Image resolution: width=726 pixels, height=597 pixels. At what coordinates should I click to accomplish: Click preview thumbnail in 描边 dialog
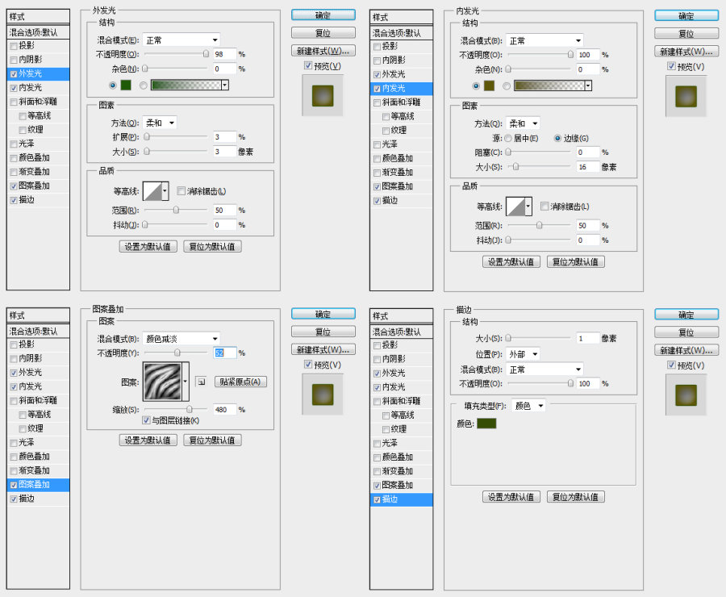[686, 395]
